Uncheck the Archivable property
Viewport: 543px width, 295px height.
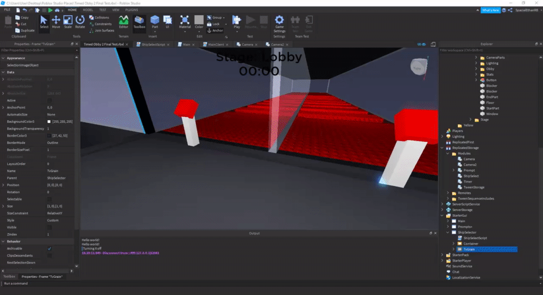tap(49, 248)
